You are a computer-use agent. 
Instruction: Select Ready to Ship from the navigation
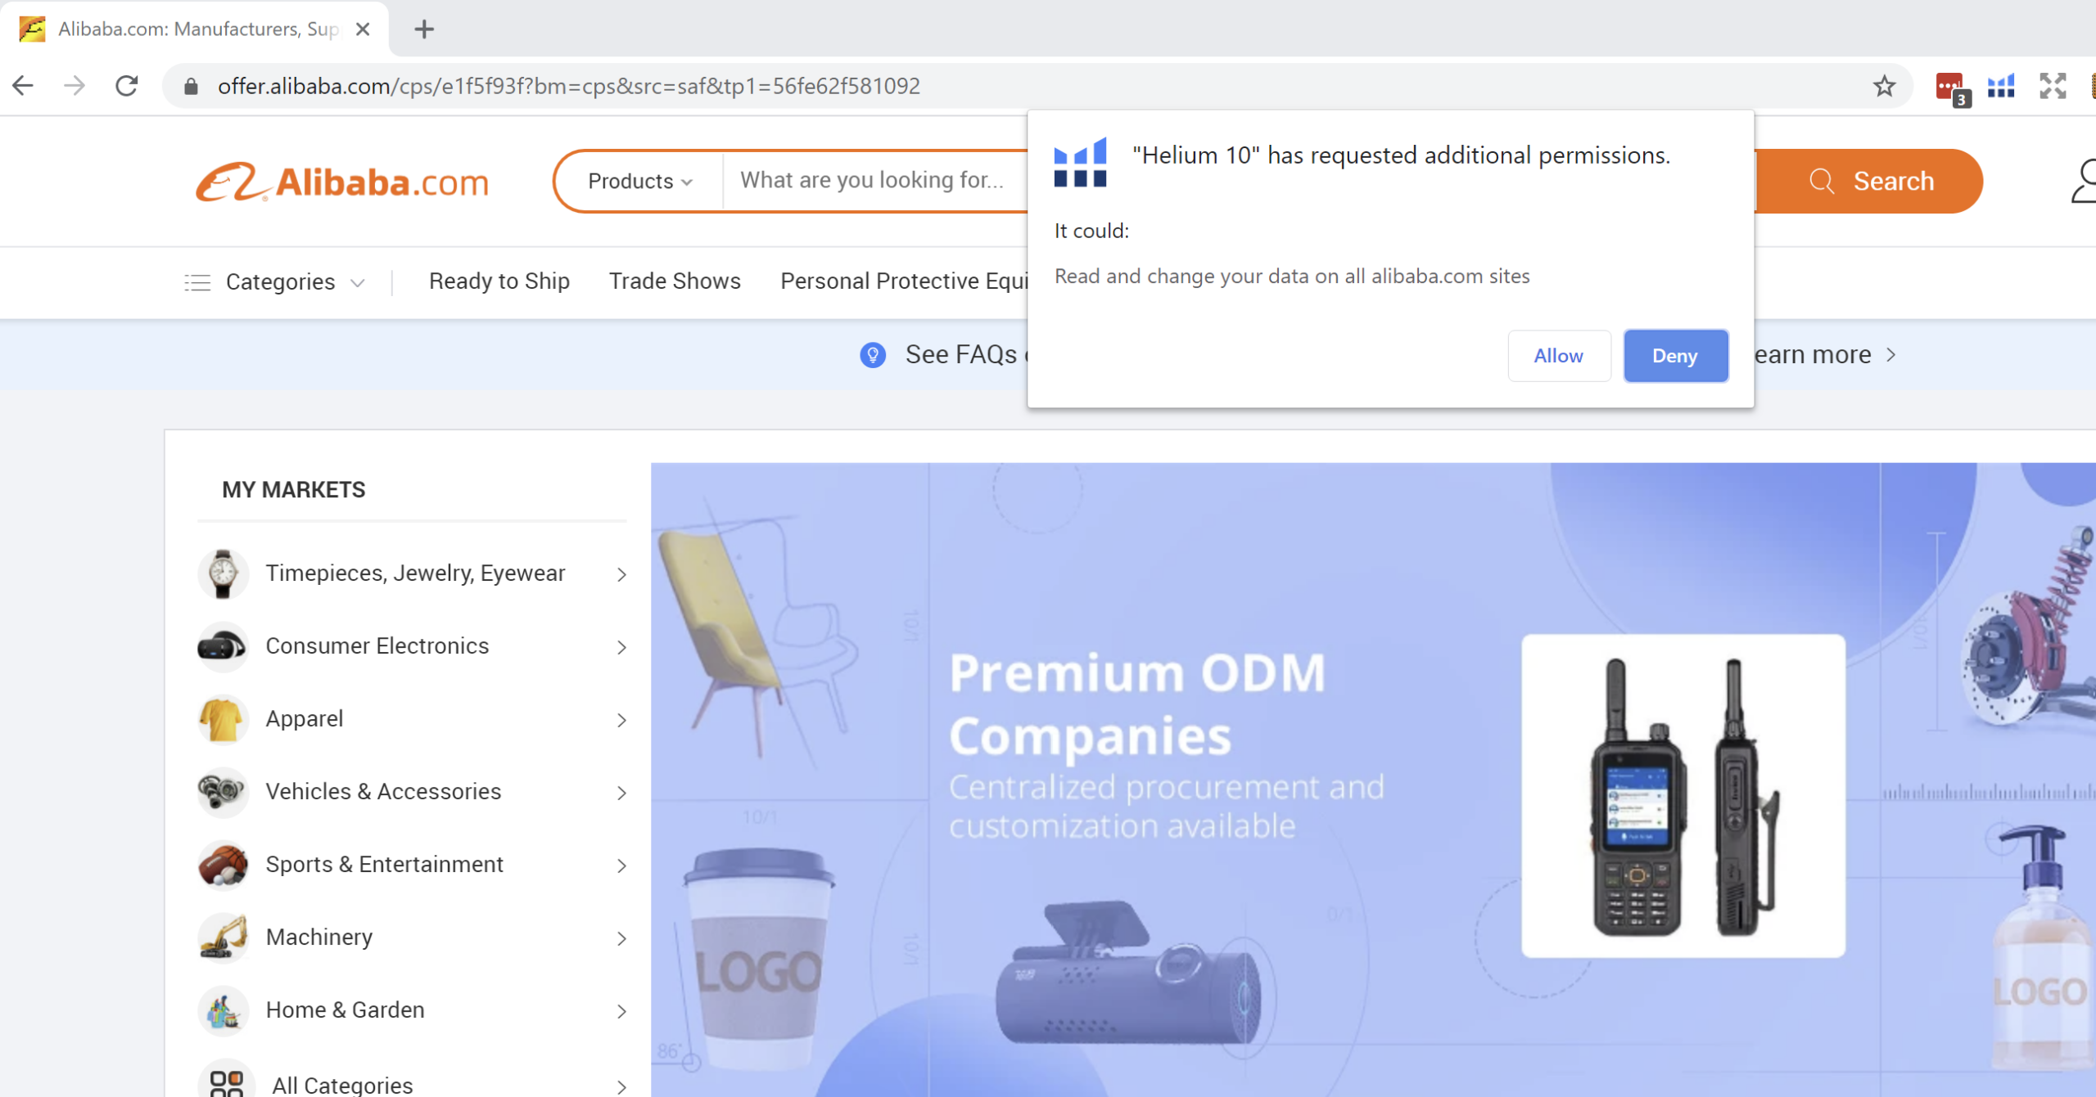[x=499, y=281]
